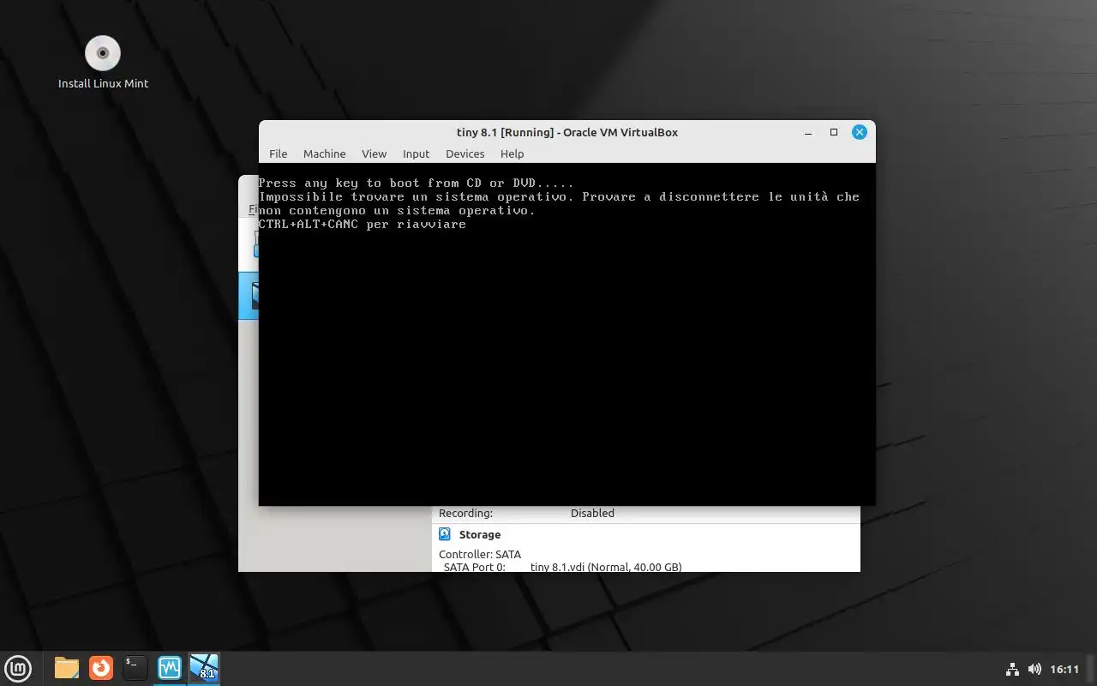1097x686 pixels.
Task: Maximize the tiny 8.1 VM window
Action: click(x=834, y=132)
